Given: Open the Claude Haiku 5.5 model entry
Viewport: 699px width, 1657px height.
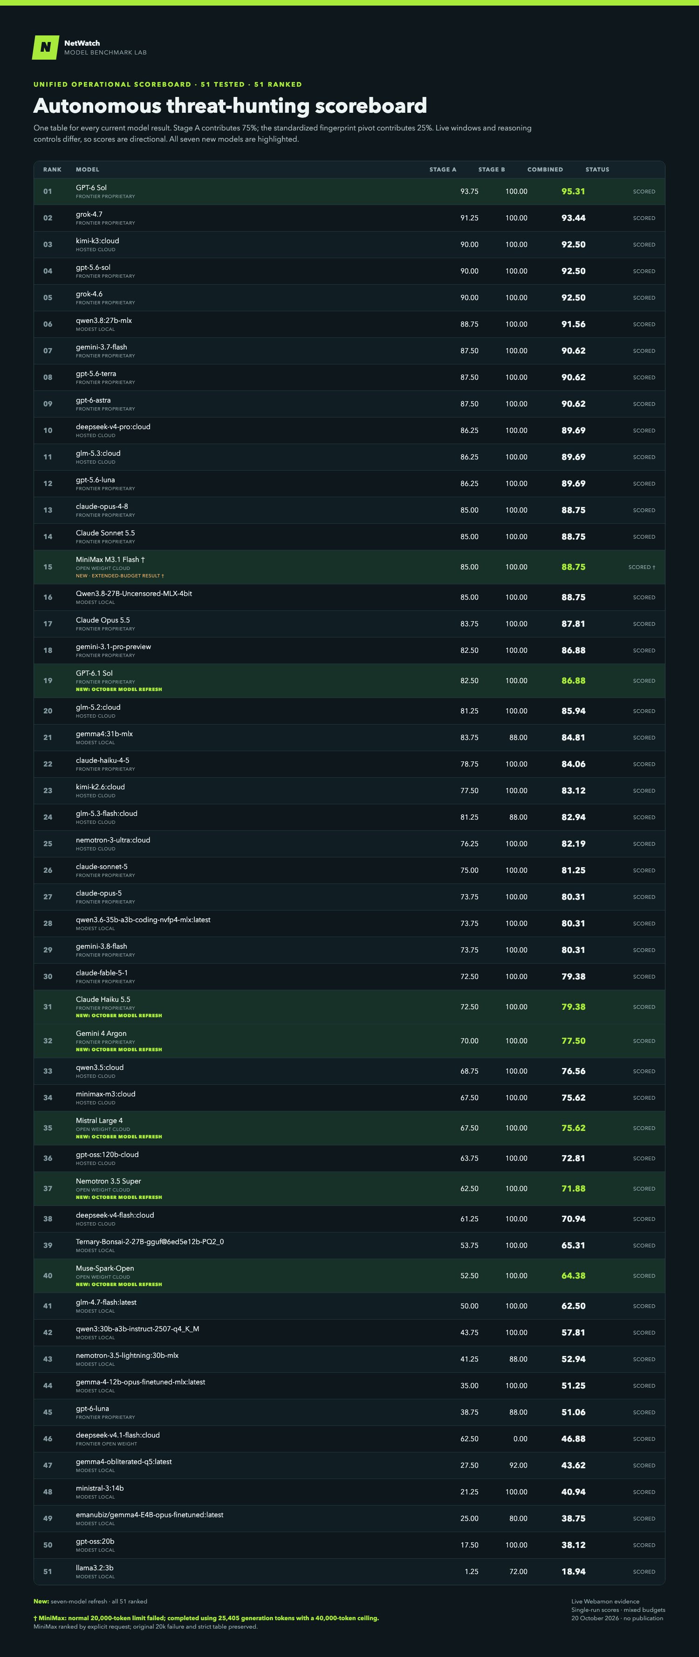Looking at the screenshot, I should coord(103,1000).
